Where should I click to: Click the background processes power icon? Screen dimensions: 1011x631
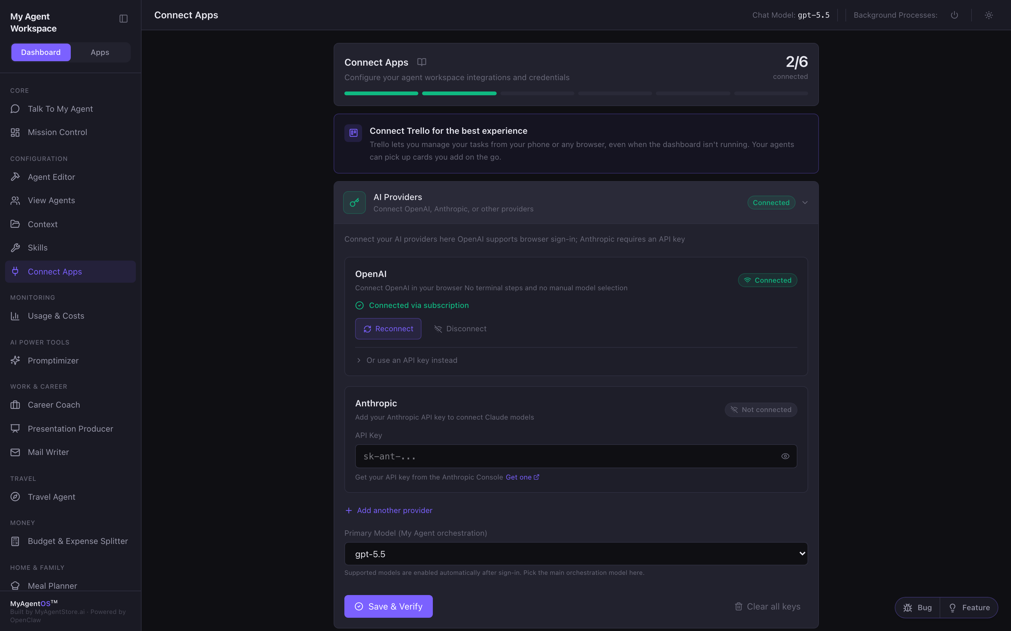click(x=954, y=15)
